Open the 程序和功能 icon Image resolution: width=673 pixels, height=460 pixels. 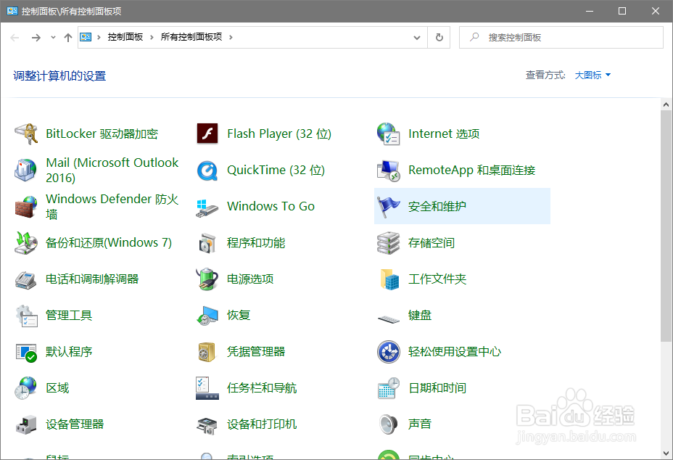pos(207,242)
